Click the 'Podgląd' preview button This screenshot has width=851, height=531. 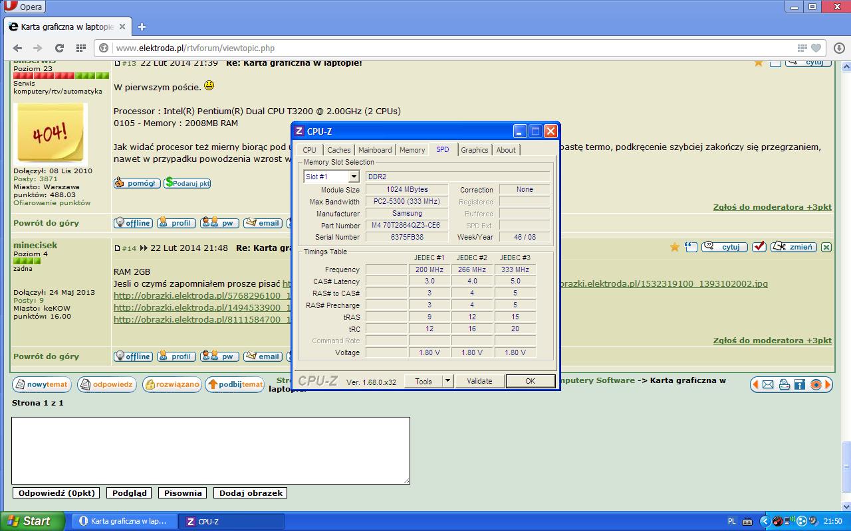point(130,493)
